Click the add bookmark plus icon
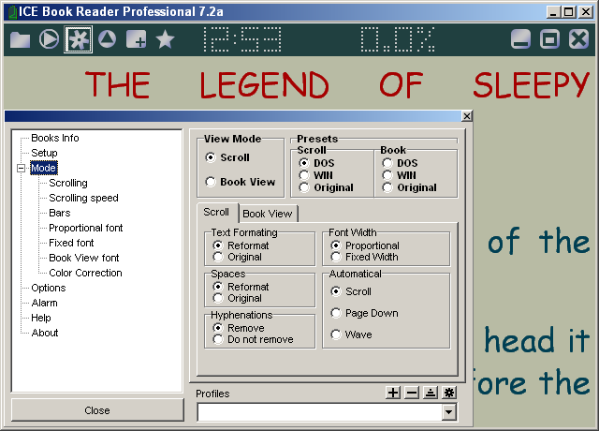Screen dimensions: 599x431 pos(136,39)
